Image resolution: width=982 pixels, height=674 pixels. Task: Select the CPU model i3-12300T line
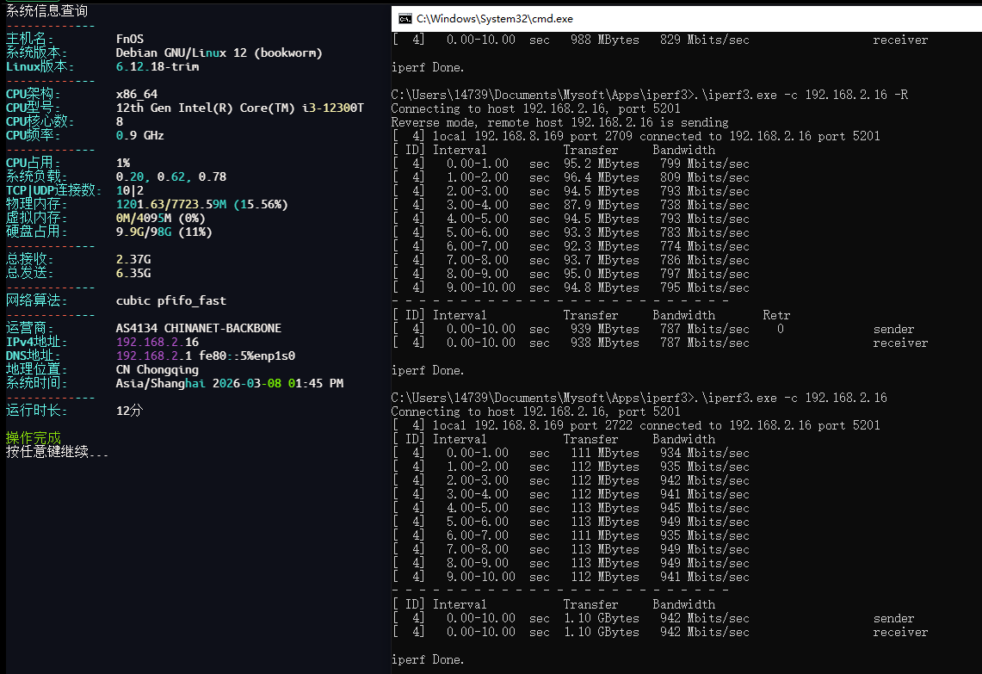click(x=239, y=108)
